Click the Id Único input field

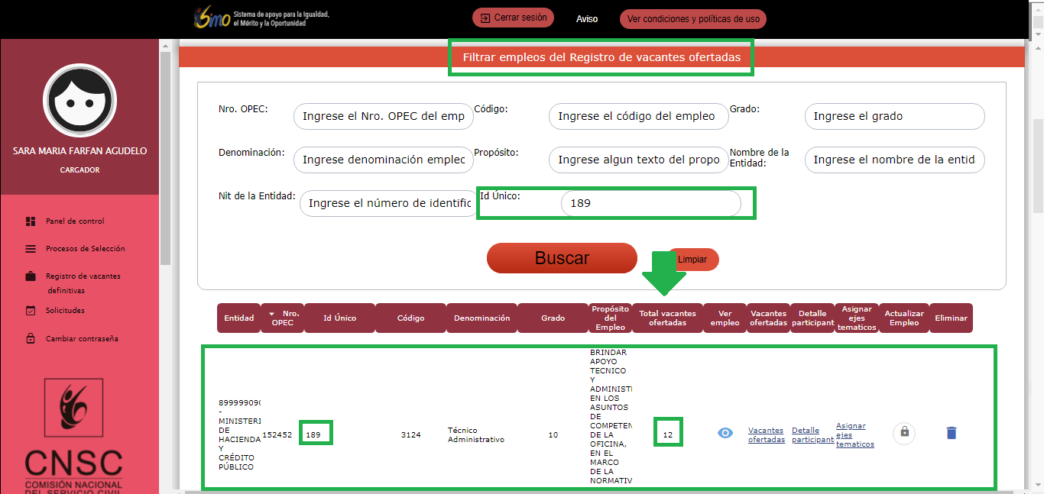point(650,204)
